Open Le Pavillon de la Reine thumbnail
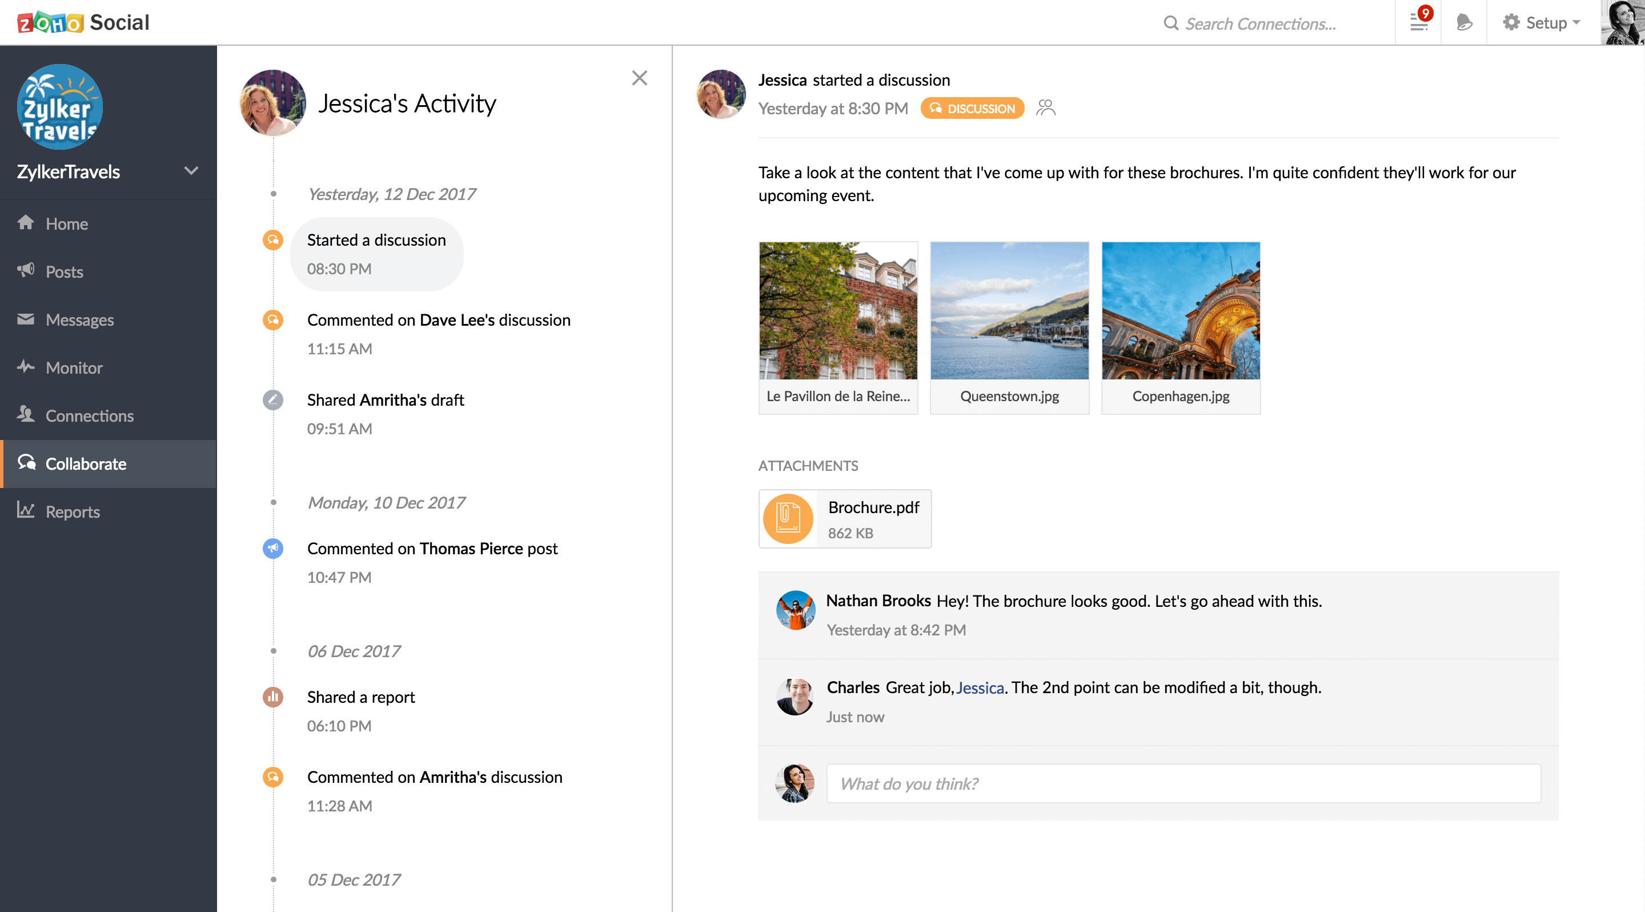 click(x=838, y=327)
